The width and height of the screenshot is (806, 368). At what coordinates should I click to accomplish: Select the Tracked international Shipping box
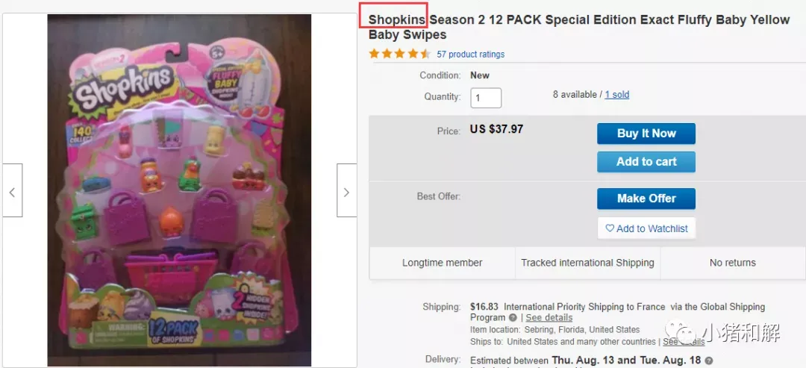tap(587, 263)
